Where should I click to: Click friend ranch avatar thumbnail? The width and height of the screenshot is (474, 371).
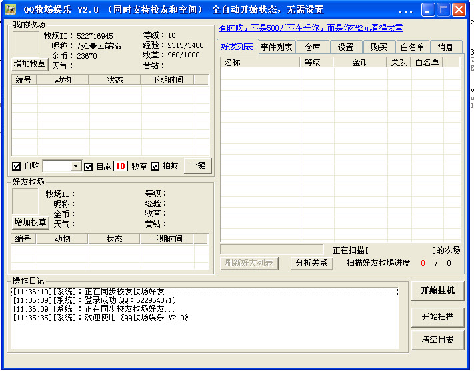[x=25, y=202]
